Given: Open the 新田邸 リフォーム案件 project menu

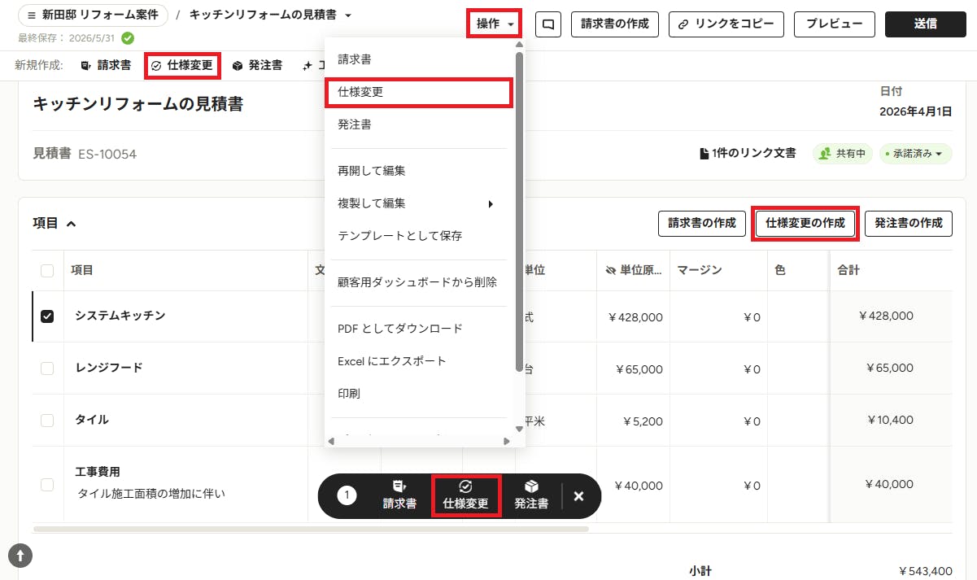Looking at the screenshot, I should 93,15.
